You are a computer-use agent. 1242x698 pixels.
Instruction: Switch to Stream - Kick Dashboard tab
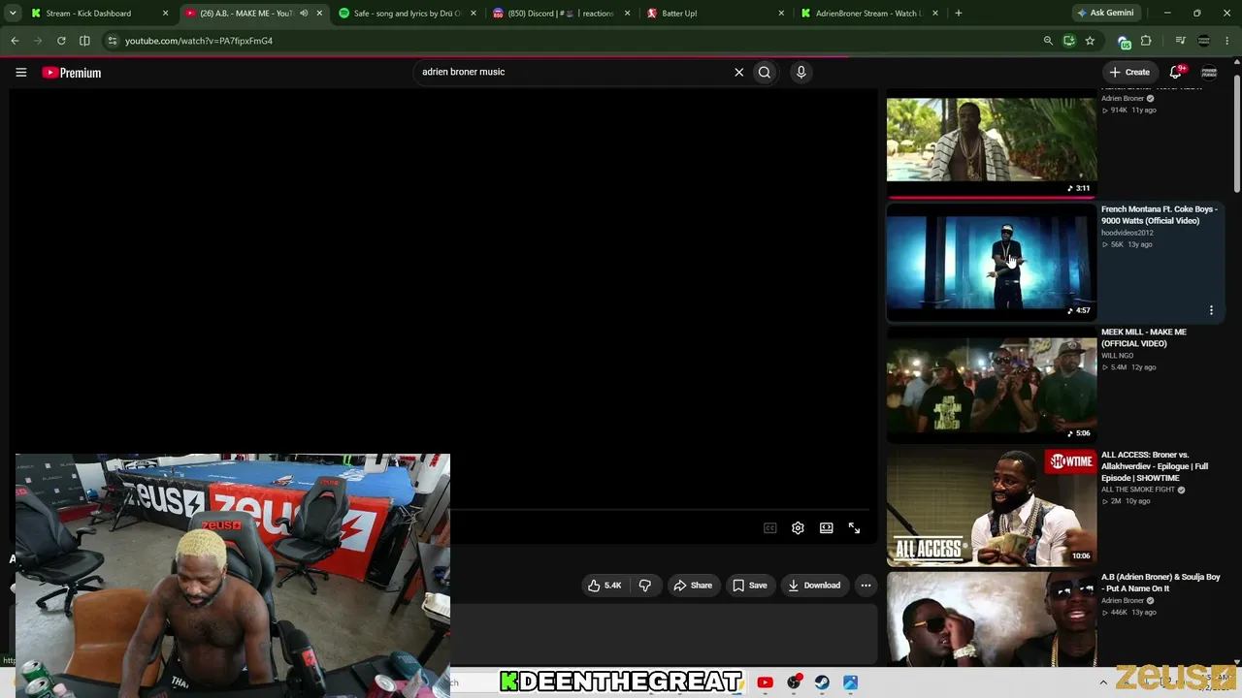pos(98,14)
